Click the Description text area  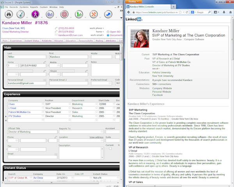(80, 153)
